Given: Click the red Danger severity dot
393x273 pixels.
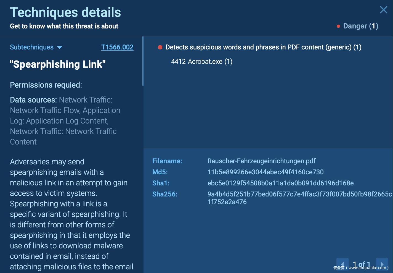Looking at the screenshot, I should [338, 27].
